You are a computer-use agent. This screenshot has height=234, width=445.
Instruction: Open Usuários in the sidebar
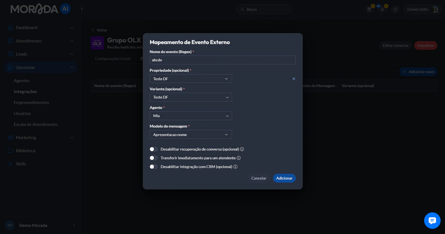[x=22, y=113]
